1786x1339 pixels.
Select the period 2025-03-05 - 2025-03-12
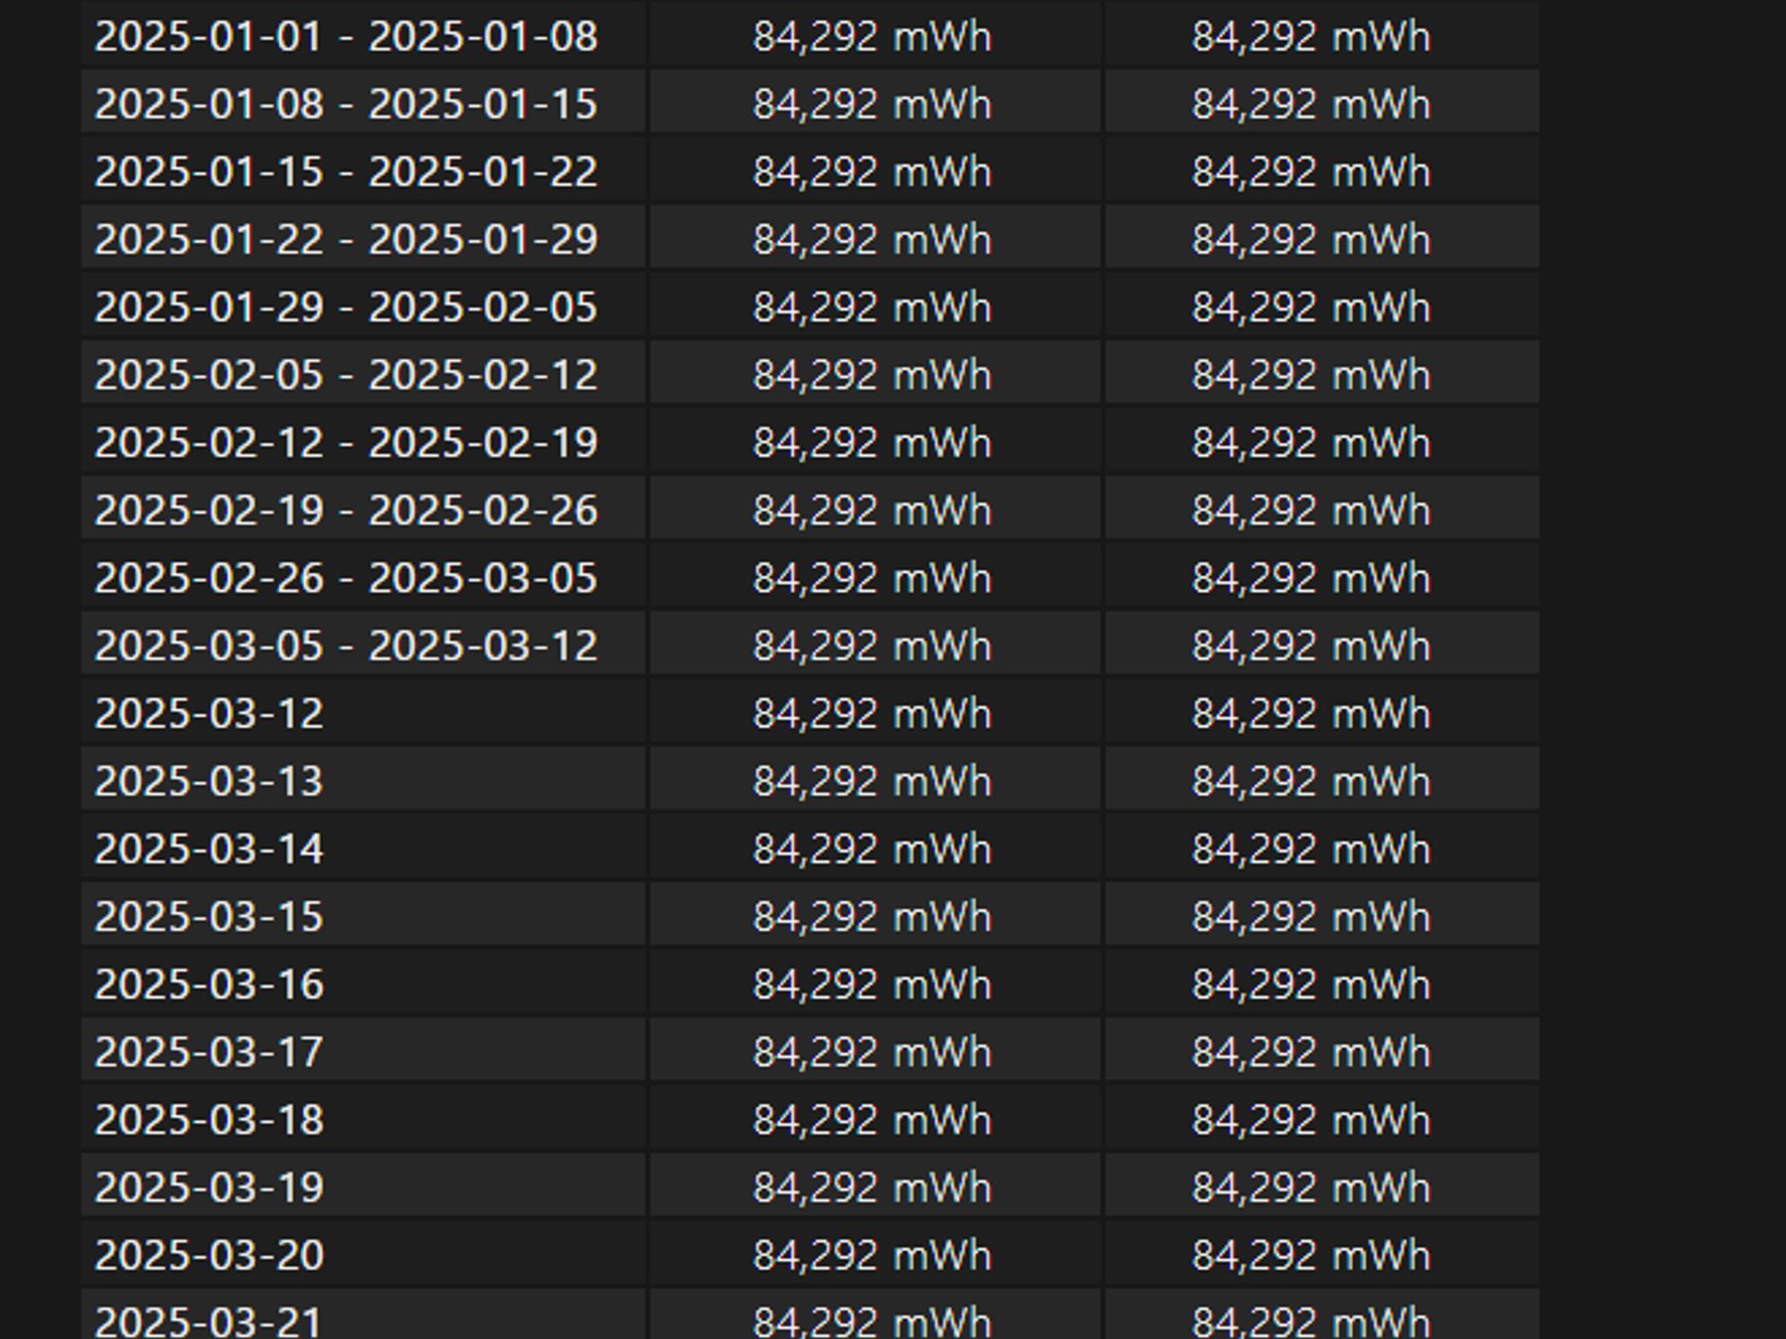coord(346,646)
